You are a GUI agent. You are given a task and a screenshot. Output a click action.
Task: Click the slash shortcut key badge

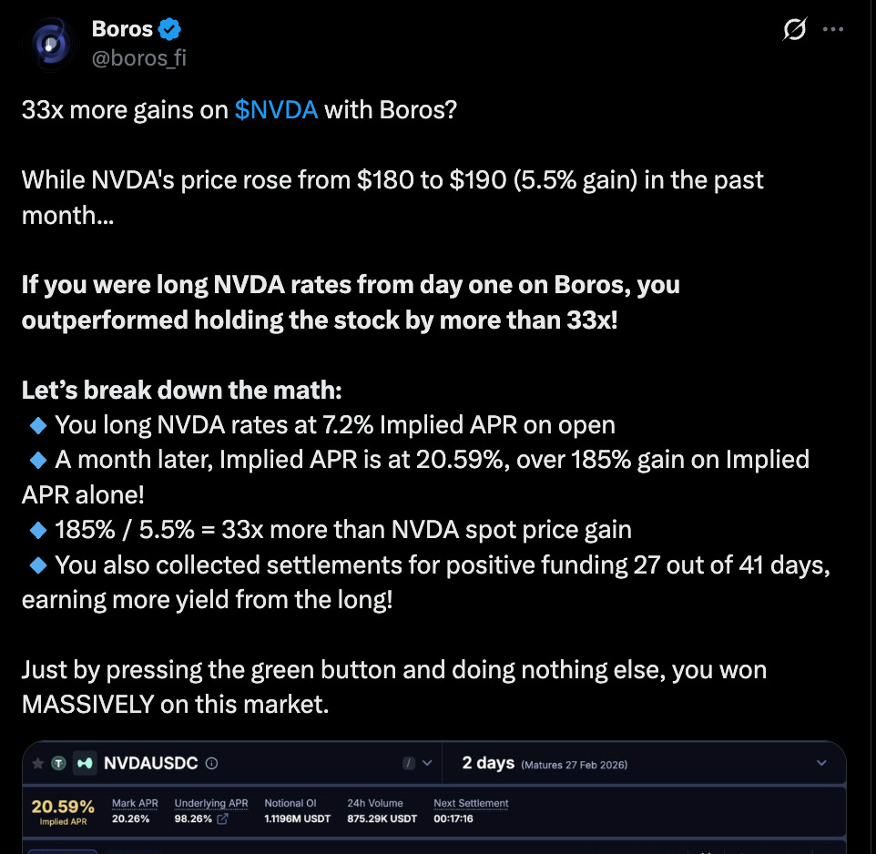[409, 763]
